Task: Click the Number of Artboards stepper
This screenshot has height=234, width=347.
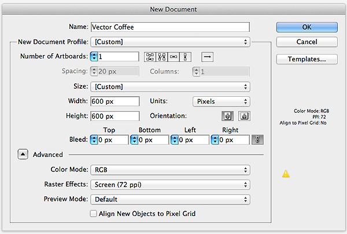Action: tap(94, 57)
